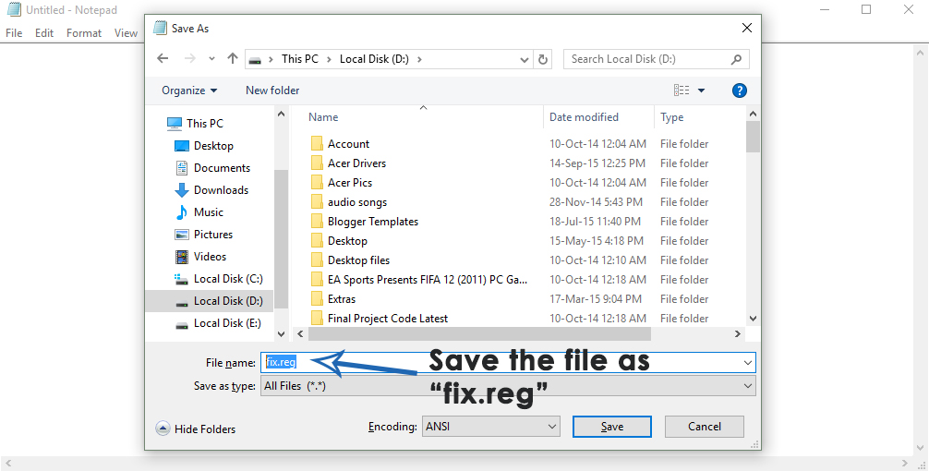Toggle Hide Folders
929x471 pixels.
[196, 429]
